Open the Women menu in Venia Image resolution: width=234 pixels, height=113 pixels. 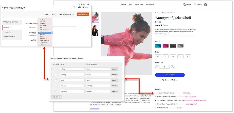pos(123,5)
